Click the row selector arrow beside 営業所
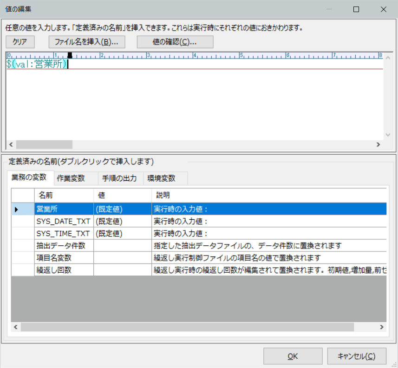Image resolution: width=398 pixels, height=368 pixels. [17, 210]
